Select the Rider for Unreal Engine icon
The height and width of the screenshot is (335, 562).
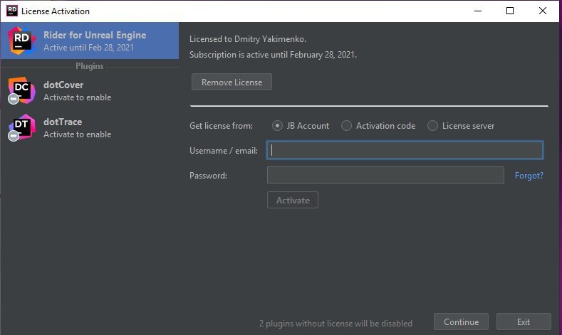tap(22, 41)
